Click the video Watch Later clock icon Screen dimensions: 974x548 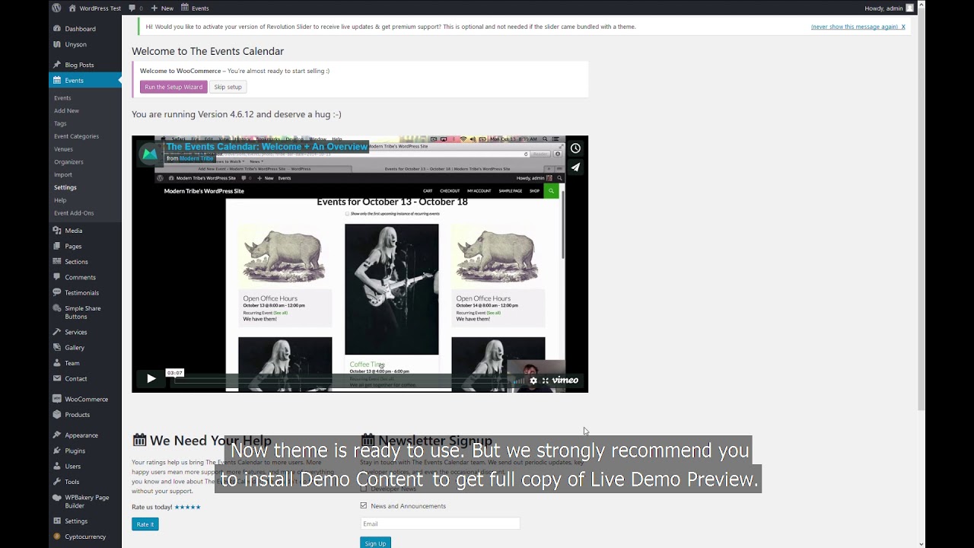(x=575, y=148)
